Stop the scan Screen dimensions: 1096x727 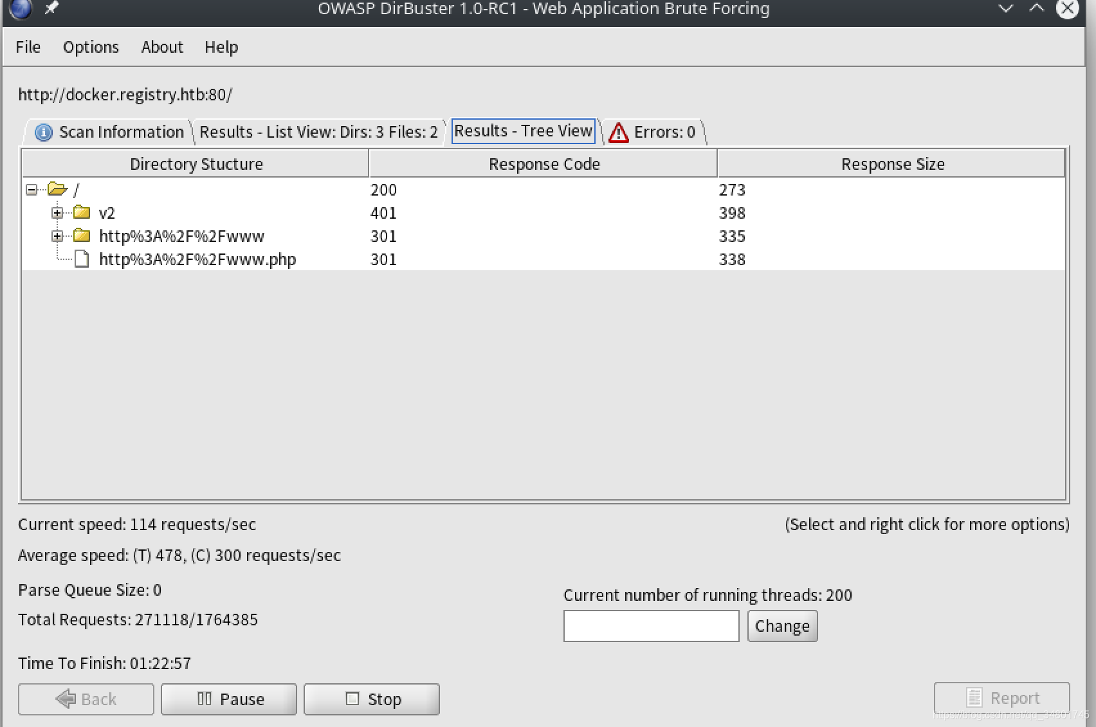pyautogui.click(x=372, y=699)
